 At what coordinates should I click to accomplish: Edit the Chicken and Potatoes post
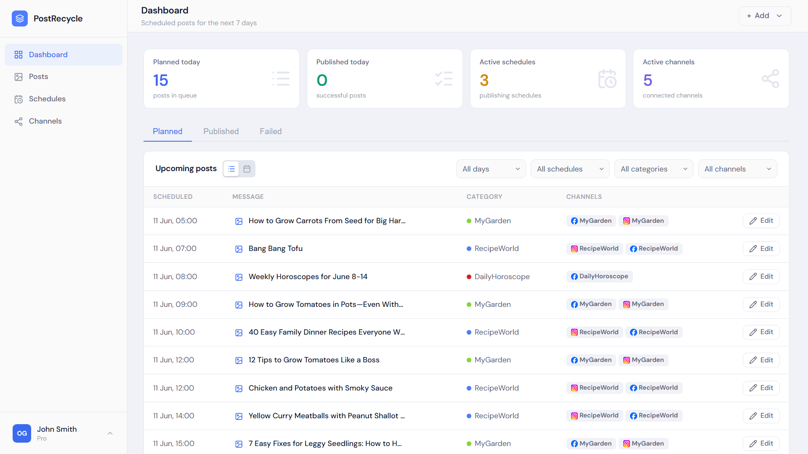pyautogui.click(x=761, y=388)
